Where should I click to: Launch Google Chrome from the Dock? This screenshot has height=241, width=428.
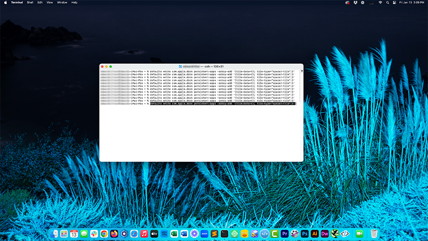(104, 234)
